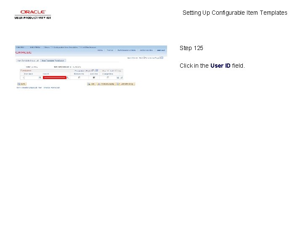Click the Sign out link
This screenshot has height=227, width=303.
(x=161, y=50)
